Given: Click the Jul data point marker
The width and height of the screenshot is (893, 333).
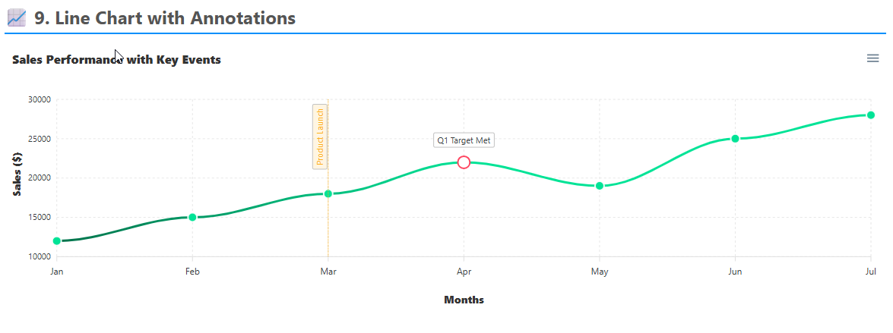Looking at the screenshot, I should point(870,115).
